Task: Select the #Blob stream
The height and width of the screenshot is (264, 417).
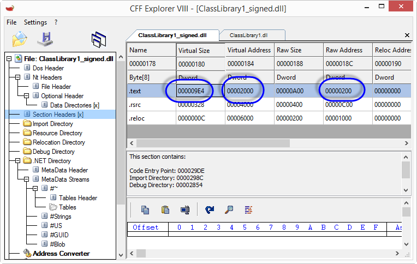Action: click(x=57, y=244)
